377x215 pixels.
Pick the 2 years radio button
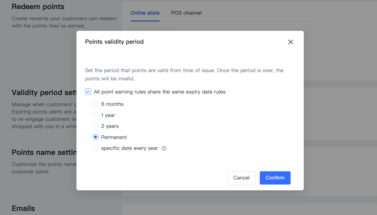point(95,126)
